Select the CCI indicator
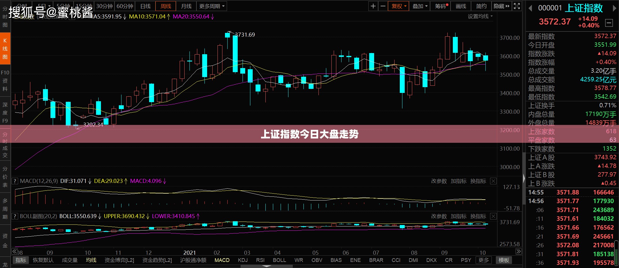Image resolution: width=619 pixels, height=268 pixels. tap(396, 260)
